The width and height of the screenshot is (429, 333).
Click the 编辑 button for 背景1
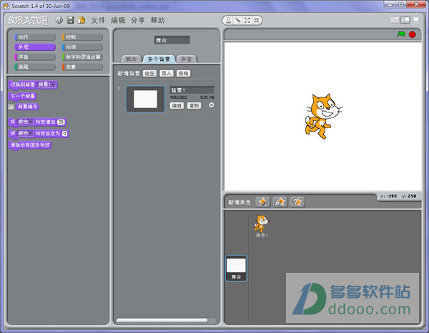click(177, 106)
